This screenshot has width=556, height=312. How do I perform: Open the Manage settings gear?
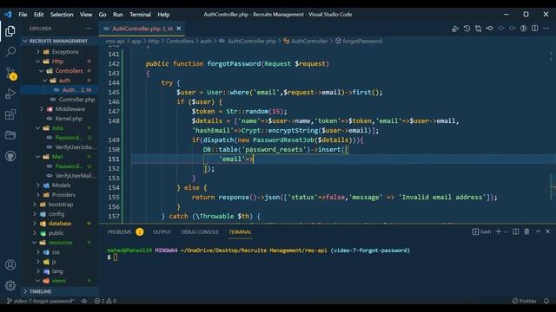point(10,285)
